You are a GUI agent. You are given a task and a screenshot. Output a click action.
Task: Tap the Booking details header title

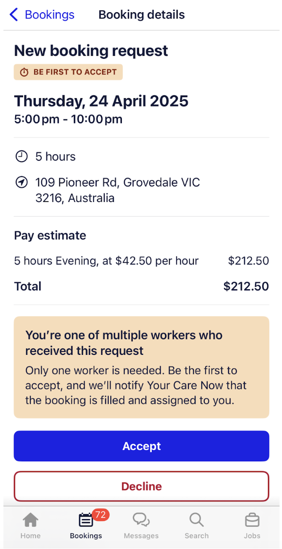pos(141,15)
